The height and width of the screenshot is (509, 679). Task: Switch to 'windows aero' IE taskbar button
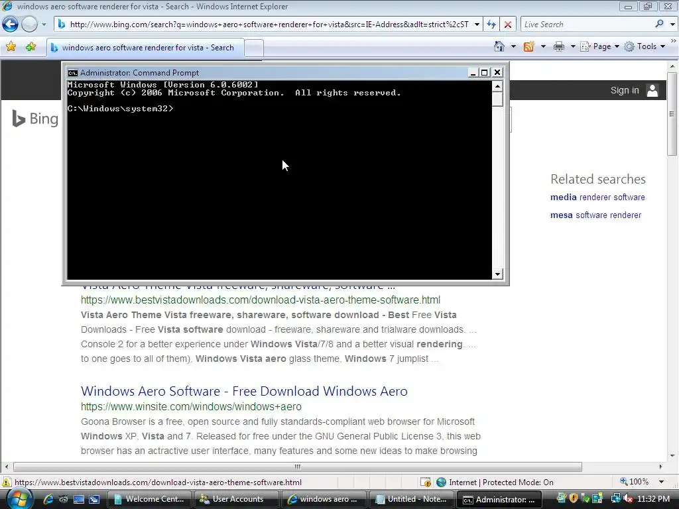click(324, 499)
